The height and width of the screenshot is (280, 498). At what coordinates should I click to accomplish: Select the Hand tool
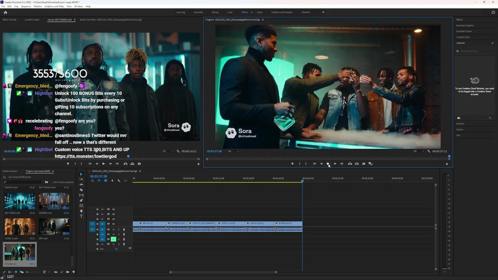click(81, 211)
